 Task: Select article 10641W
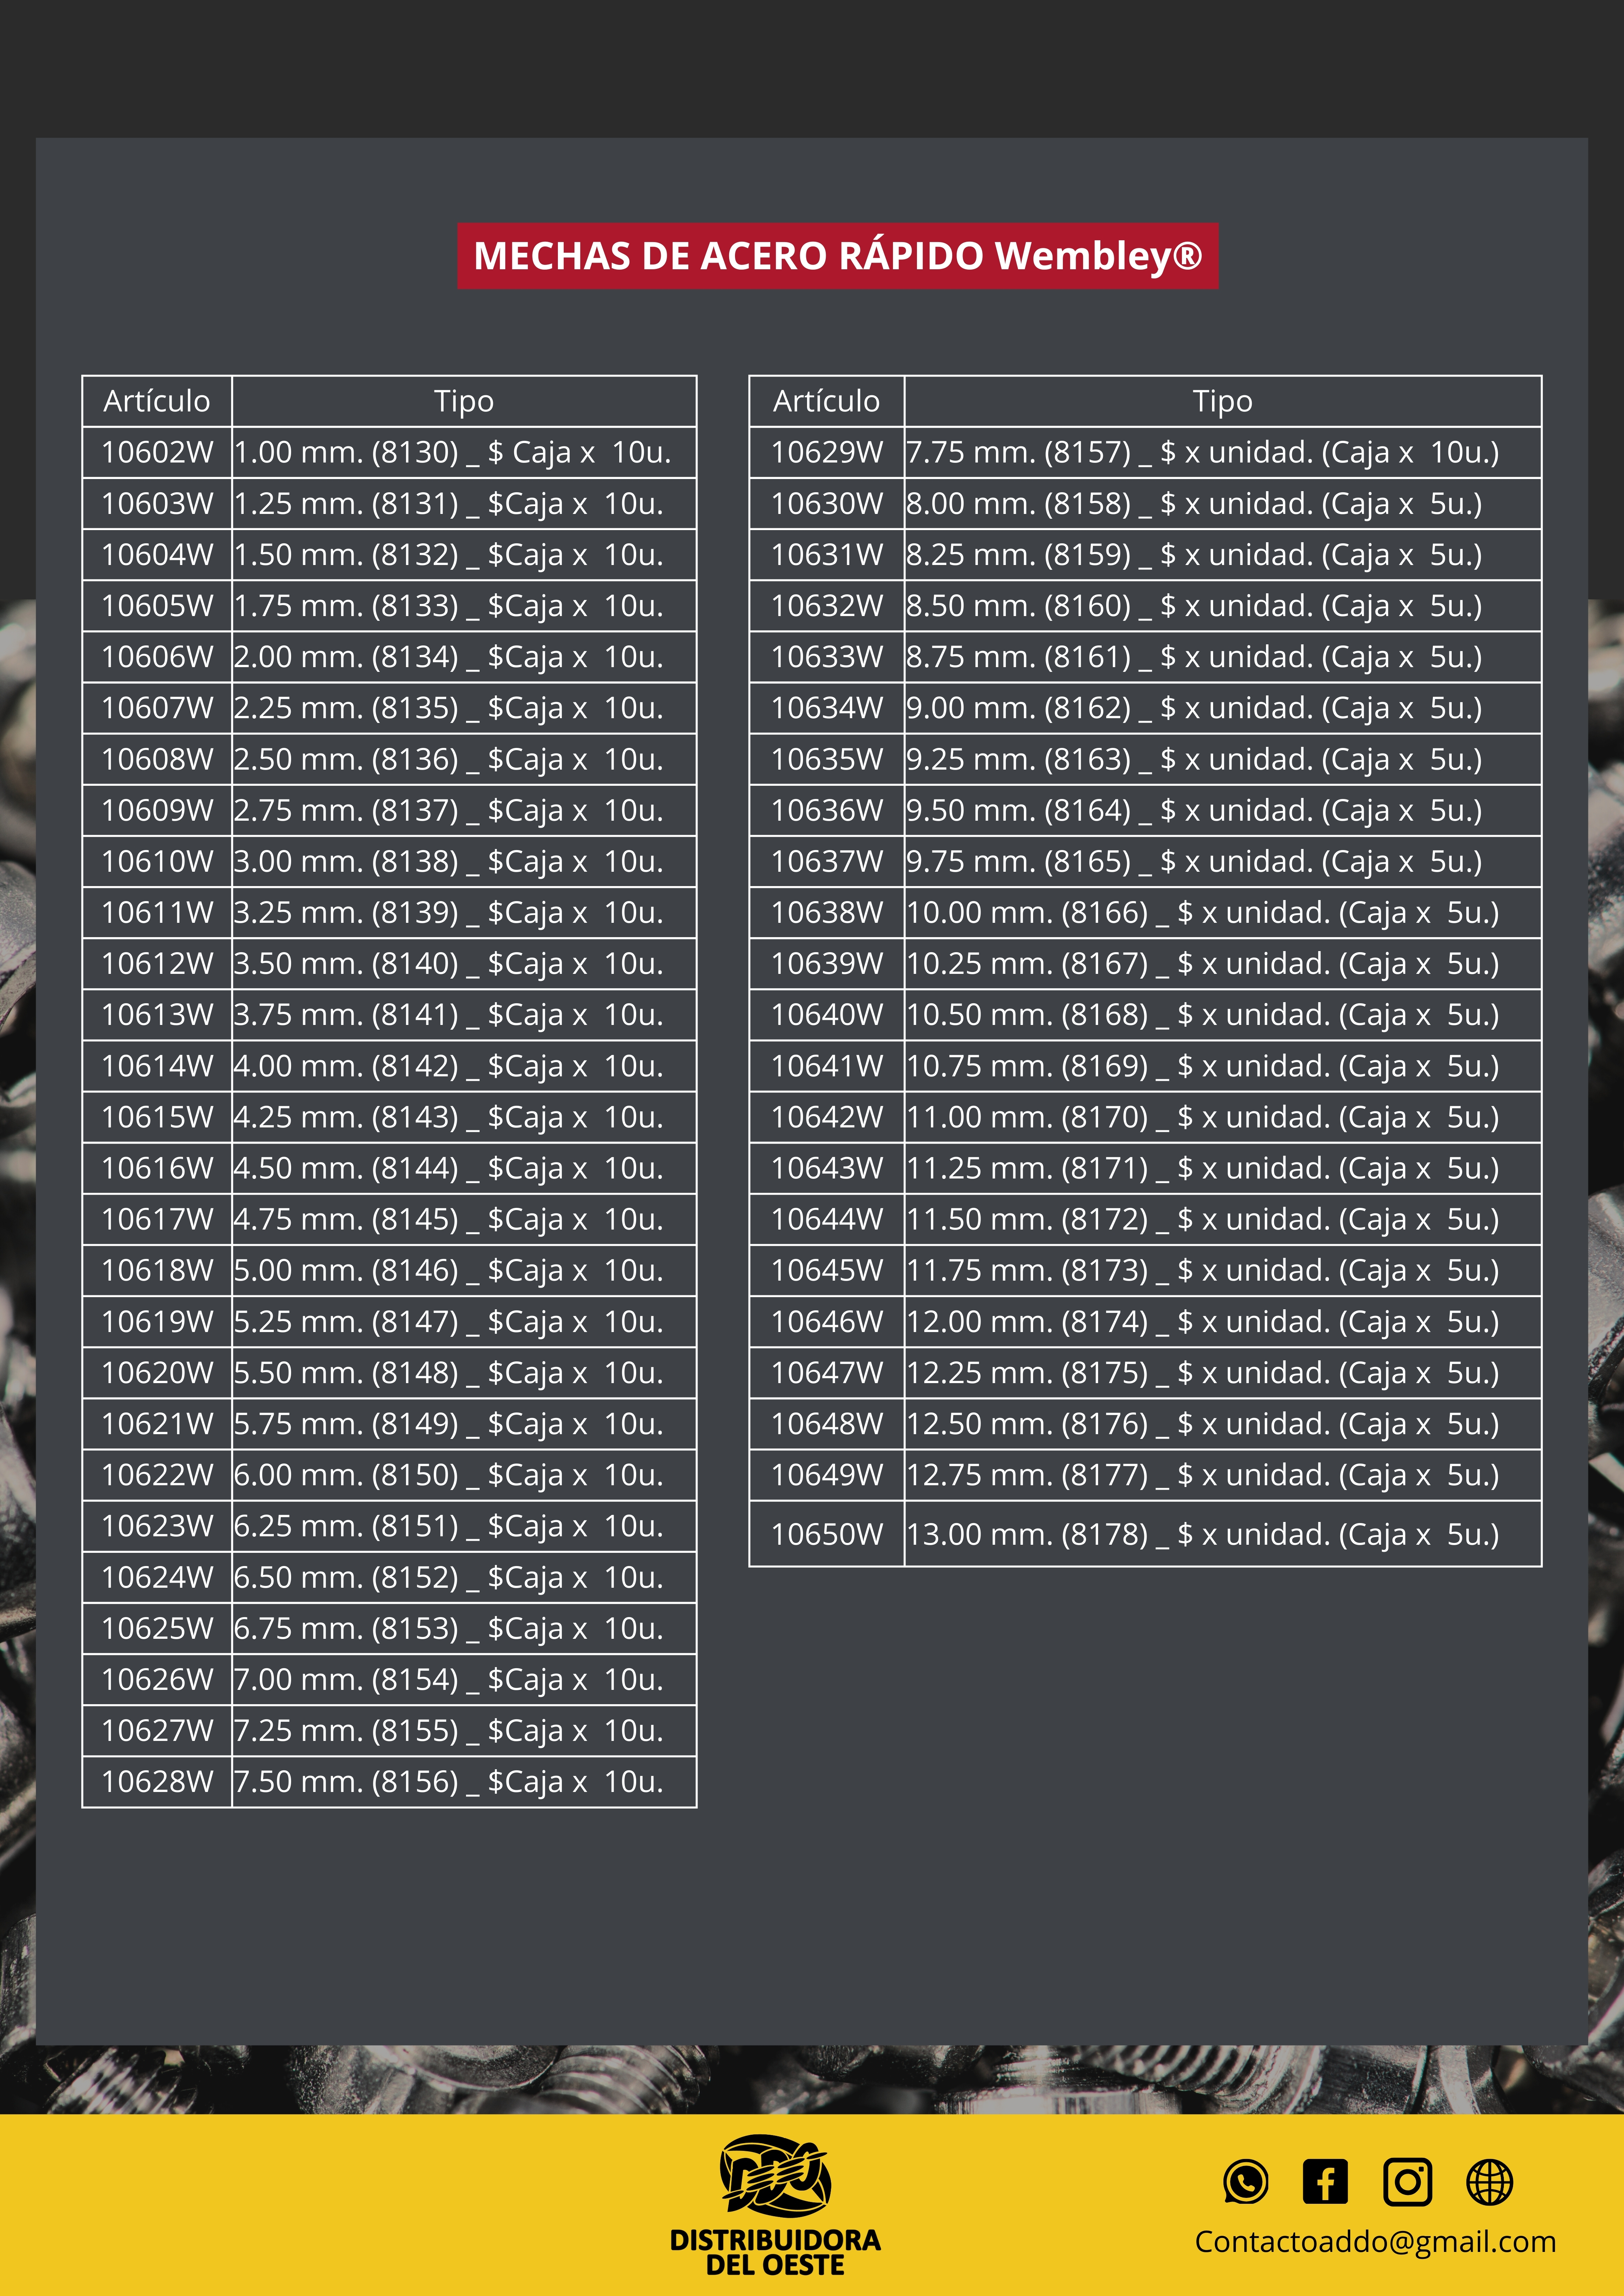pos(827,1066)
